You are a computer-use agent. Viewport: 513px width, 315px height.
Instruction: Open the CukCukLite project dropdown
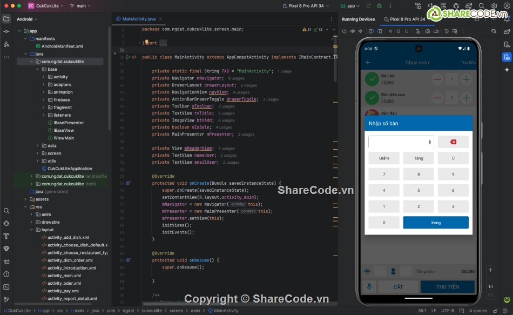click(x=45, y=6)
